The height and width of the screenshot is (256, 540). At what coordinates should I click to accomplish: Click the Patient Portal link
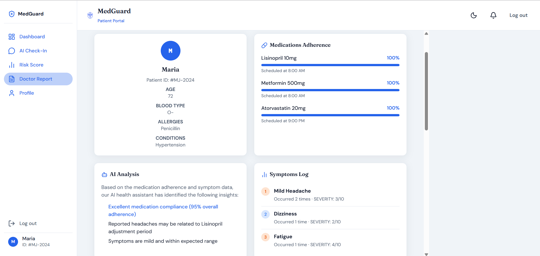tap(111, 21)
